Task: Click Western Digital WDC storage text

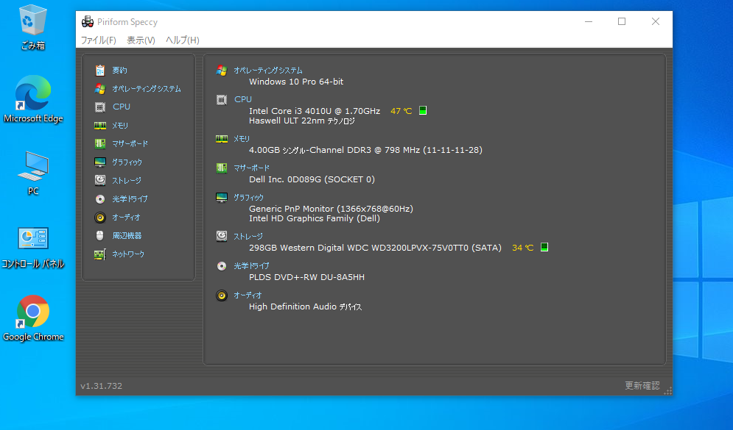Action: click(x=375, y=248)
